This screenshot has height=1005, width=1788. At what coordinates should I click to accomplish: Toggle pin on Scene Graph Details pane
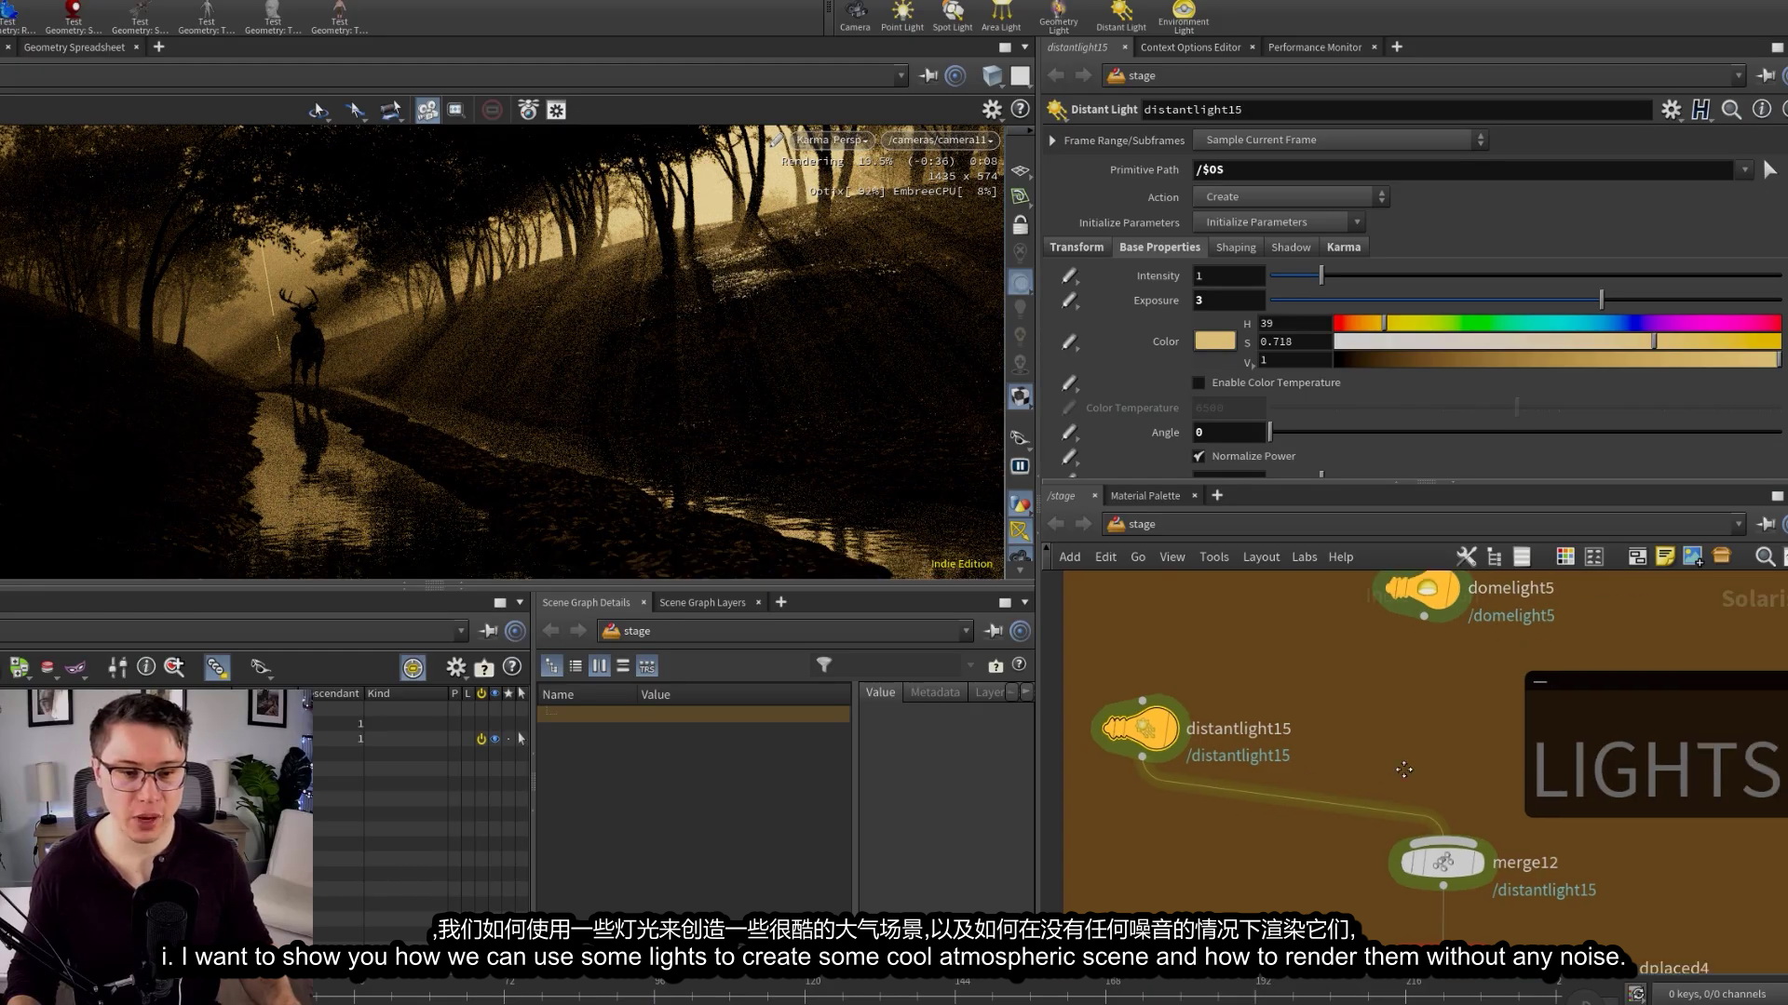tap(993, 631)
